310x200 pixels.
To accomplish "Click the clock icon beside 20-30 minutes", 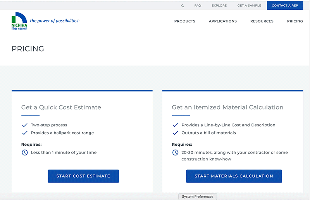I will (175, 152).
